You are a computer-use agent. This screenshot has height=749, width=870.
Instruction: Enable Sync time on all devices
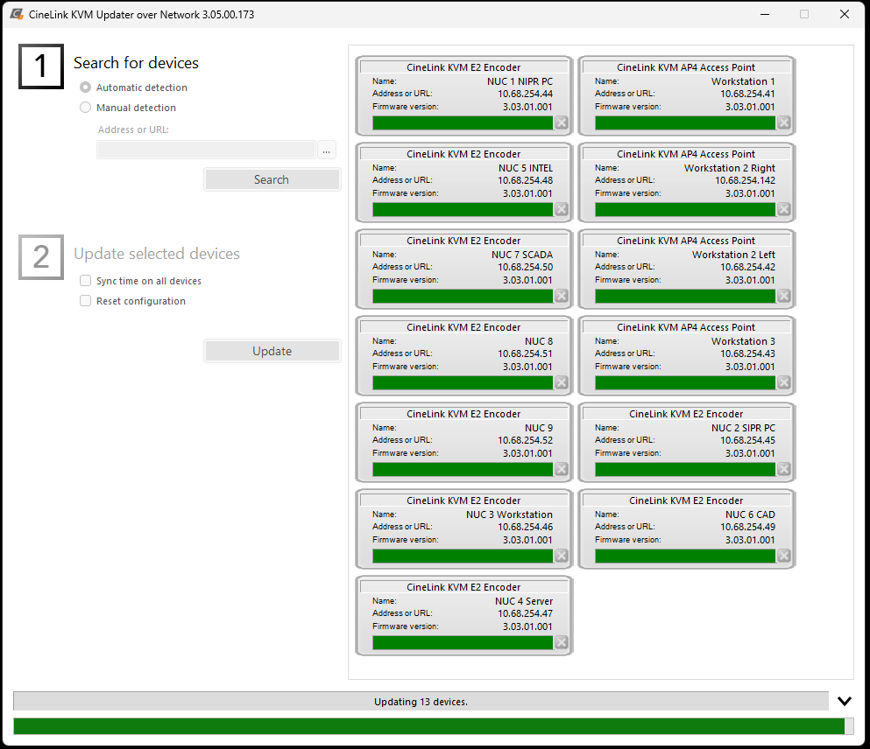(85, 281)
